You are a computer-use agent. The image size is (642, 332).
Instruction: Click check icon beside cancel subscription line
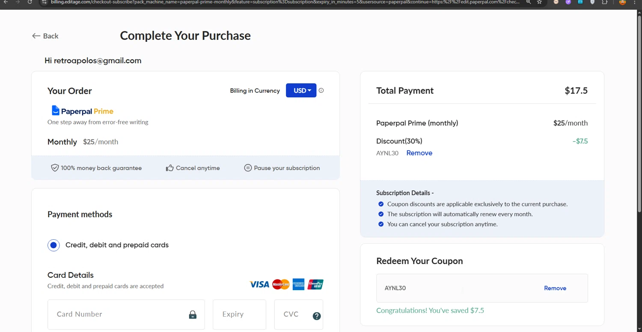(381, 224)
